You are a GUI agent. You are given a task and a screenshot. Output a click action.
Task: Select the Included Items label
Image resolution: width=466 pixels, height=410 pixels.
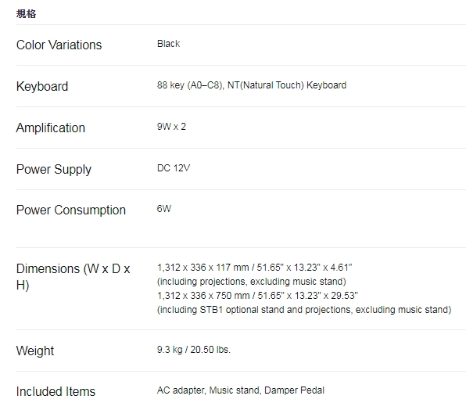(56, 391)
